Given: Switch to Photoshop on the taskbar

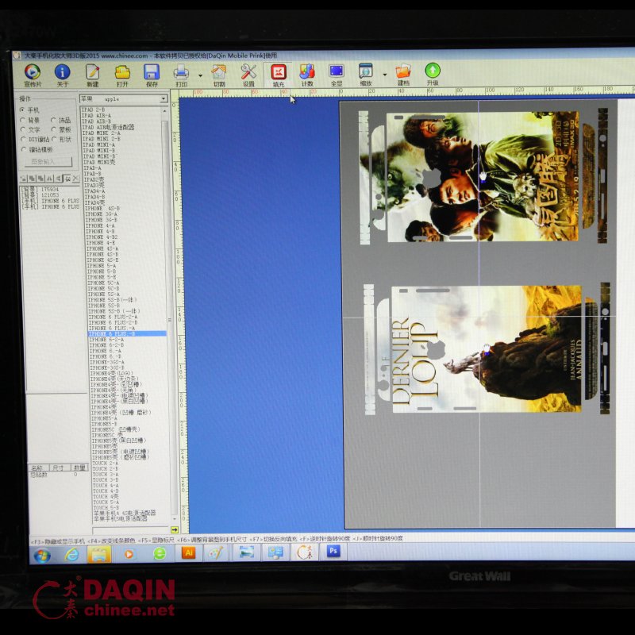Looking at the screenshot, I should [333, 551].
